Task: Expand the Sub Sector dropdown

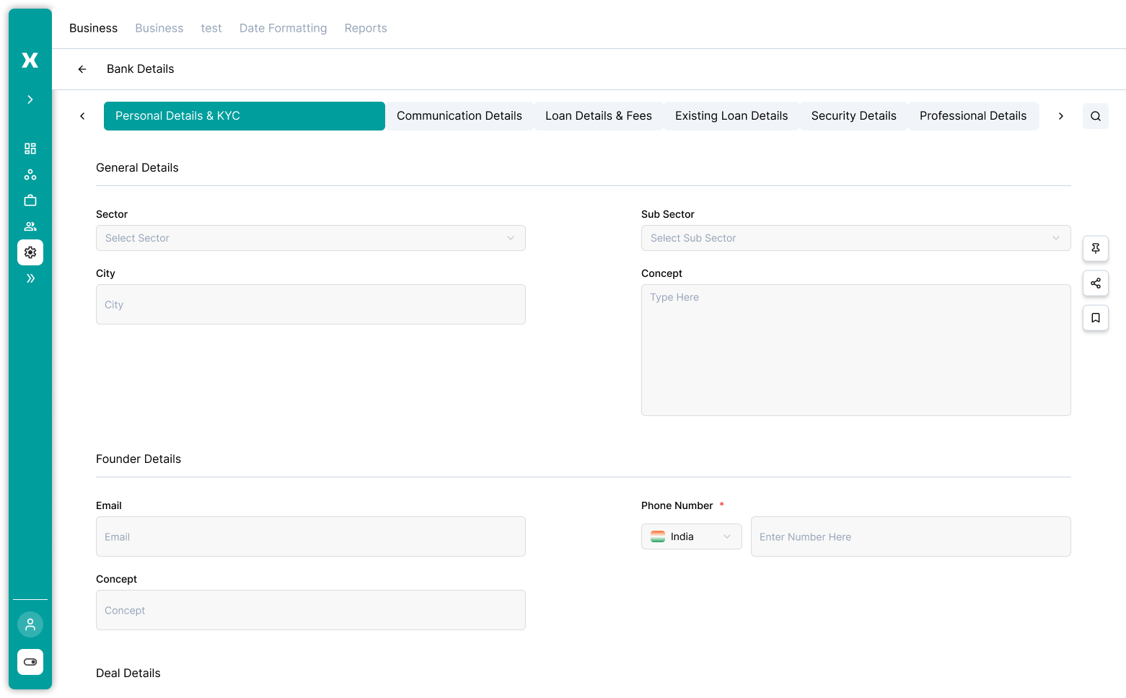Action: [x=856, y=237]
